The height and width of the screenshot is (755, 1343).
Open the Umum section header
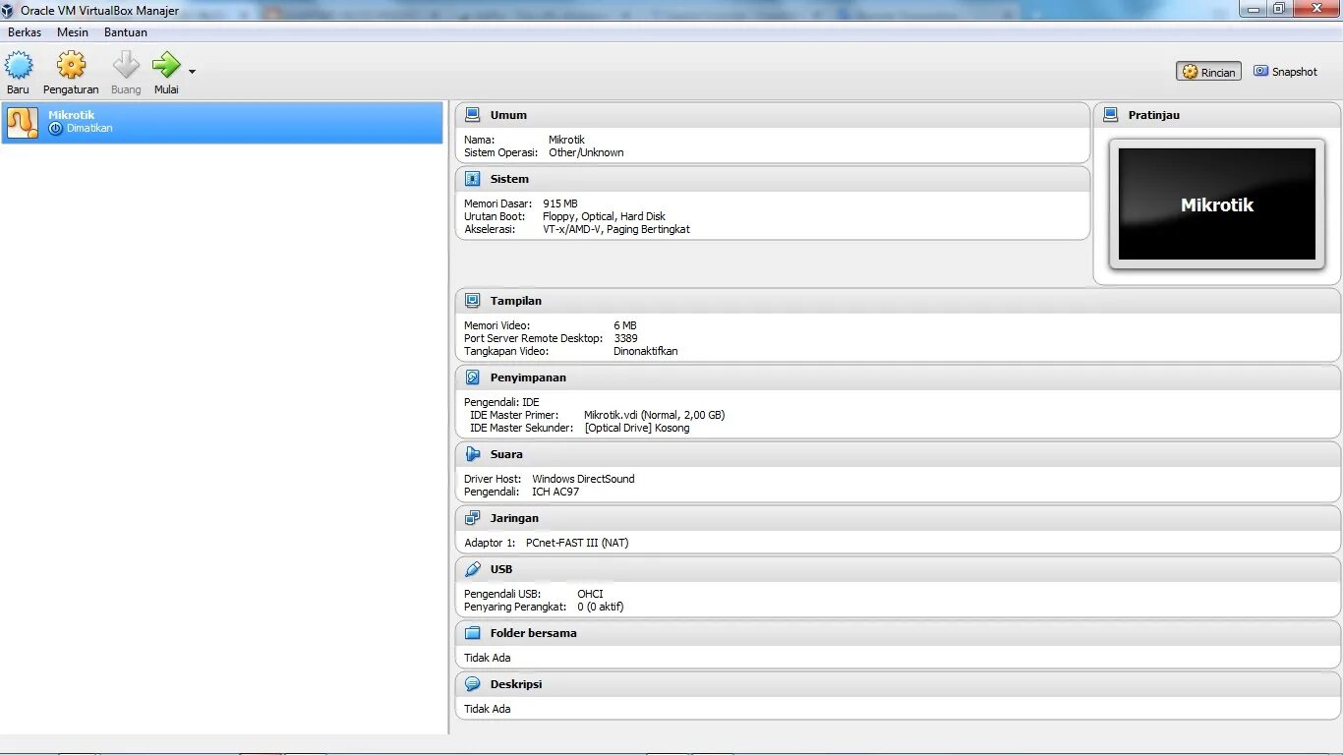tap(773, 115)
